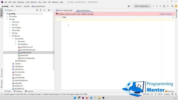Screen dimensions: 178x100
Task: Open the Problems tool window
Action: [x=18, y=91]
